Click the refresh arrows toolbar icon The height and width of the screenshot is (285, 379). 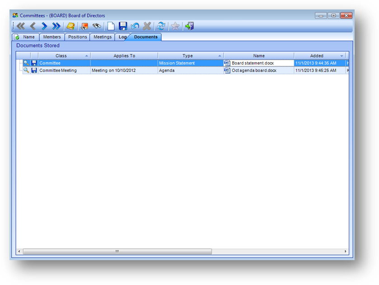[x=161, y=26]
